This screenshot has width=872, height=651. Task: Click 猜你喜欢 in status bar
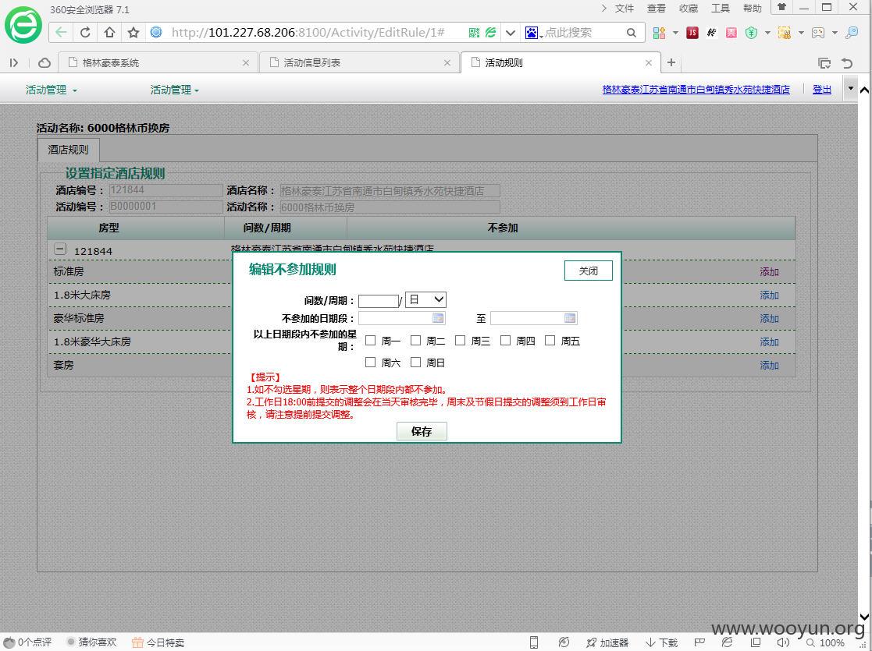point(92,642)
